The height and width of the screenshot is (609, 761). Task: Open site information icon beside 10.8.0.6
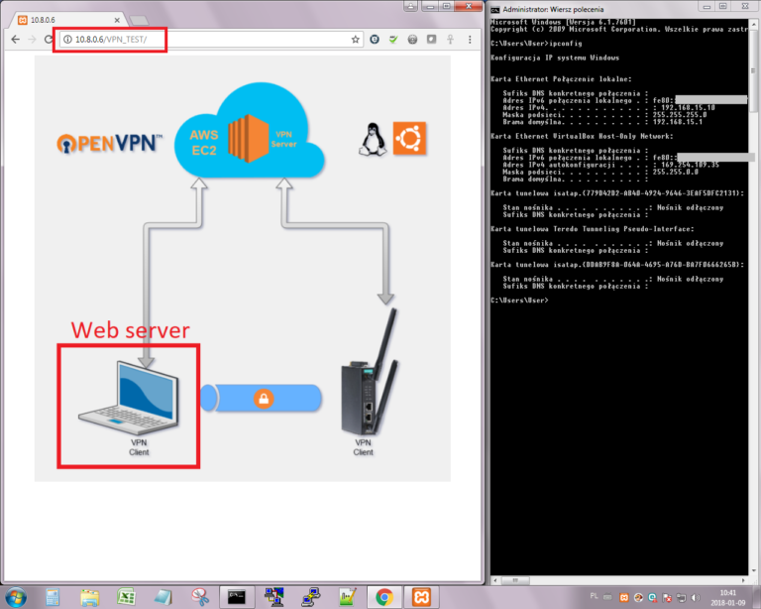(68, 40)
